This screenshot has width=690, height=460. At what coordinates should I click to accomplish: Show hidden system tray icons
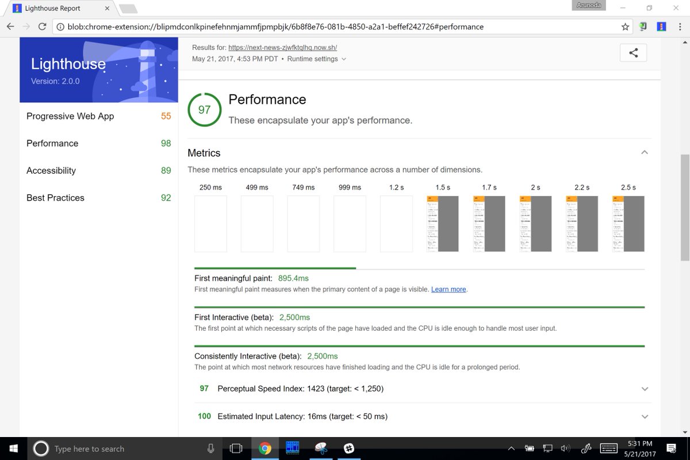511,448
